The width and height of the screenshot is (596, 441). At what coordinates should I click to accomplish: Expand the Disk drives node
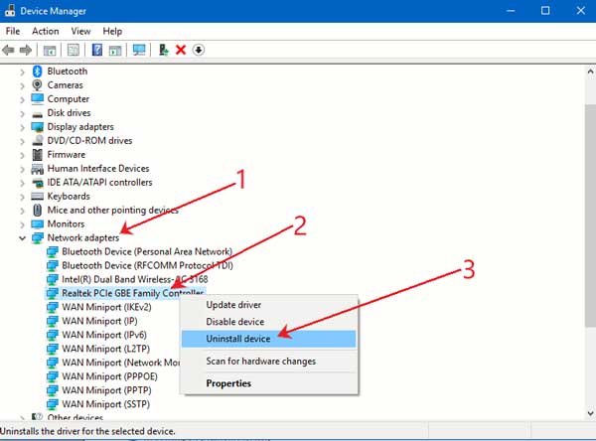point(22,113)
